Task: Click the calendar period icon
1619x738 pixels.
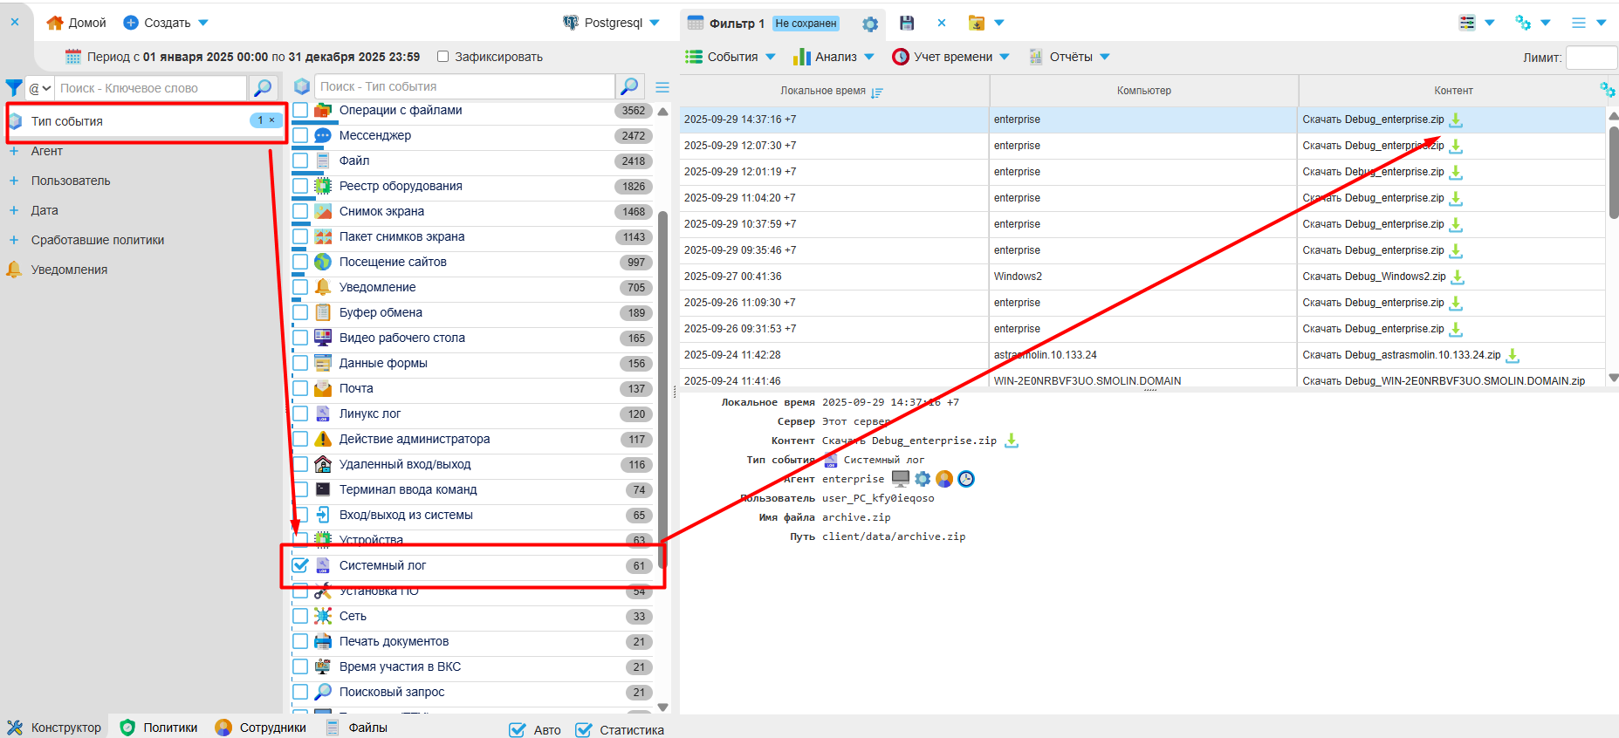Action: [x=73, y=57]
